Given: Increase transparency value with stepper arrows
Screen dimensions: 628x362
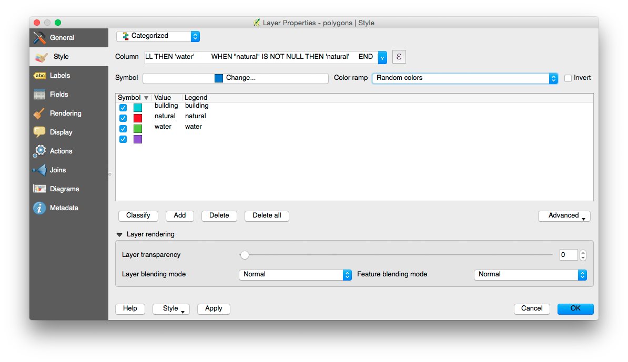Looking at the screenshot, I should click(583, 253).
